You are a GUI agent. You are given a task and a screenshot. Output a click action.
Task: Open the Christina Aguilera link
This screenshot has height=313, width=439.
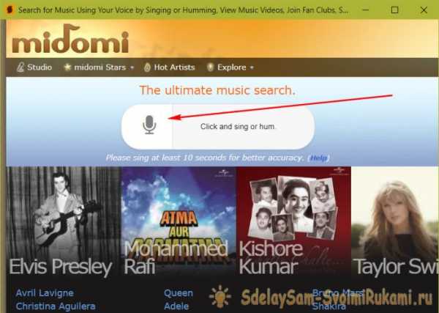56,306
